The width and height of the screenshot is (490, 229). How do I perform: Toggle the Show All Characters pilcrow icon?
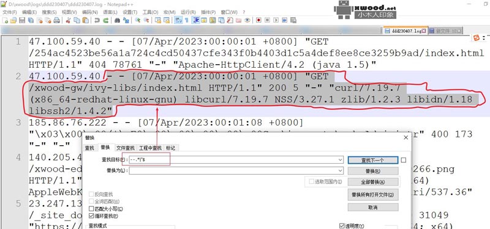click(x=187, y=20)
